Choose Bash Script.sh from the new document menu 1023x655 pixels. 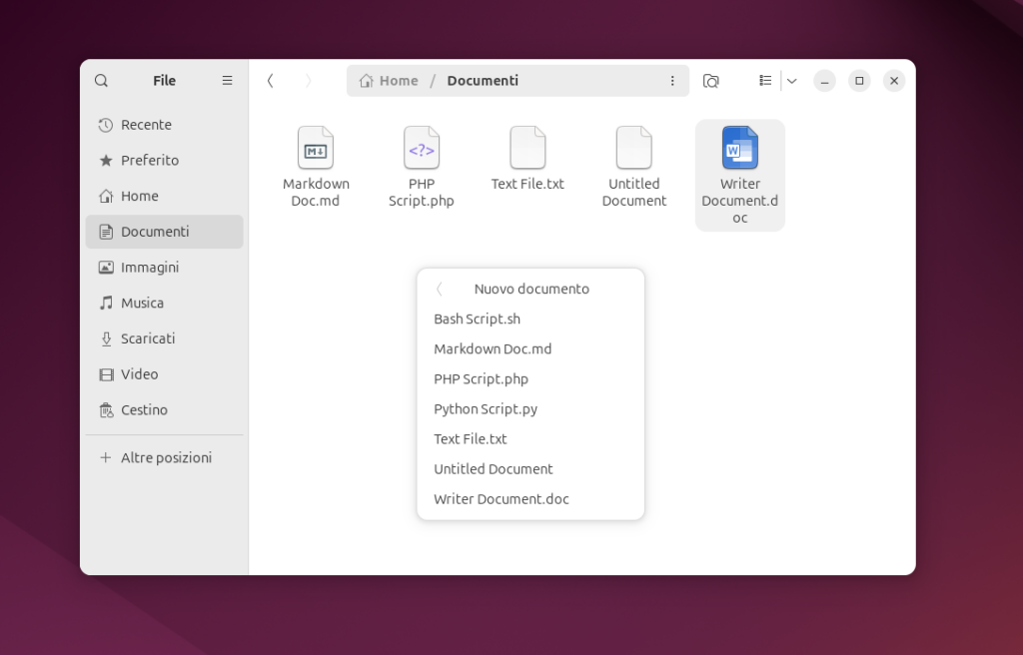tap(477, 319)
